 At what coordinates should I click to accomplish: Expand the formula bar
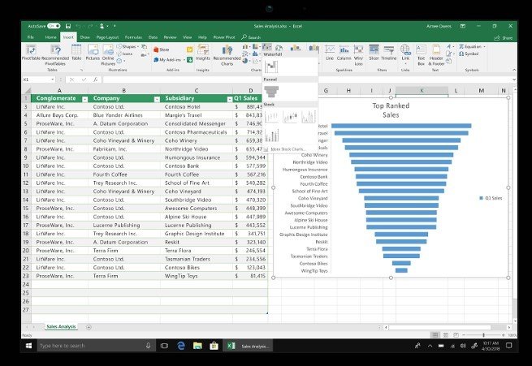click(x=514, y=80)
